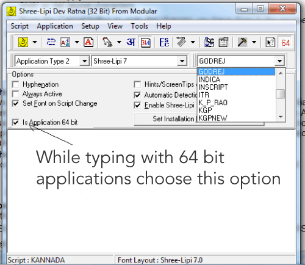
Task: Enable the Hints/ScreenTips checkbox
Action: coord(138,84)
